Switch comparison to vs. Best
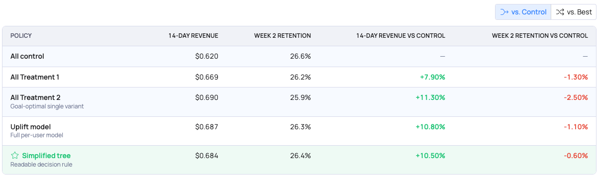598x179 pixels. [574, 12]
